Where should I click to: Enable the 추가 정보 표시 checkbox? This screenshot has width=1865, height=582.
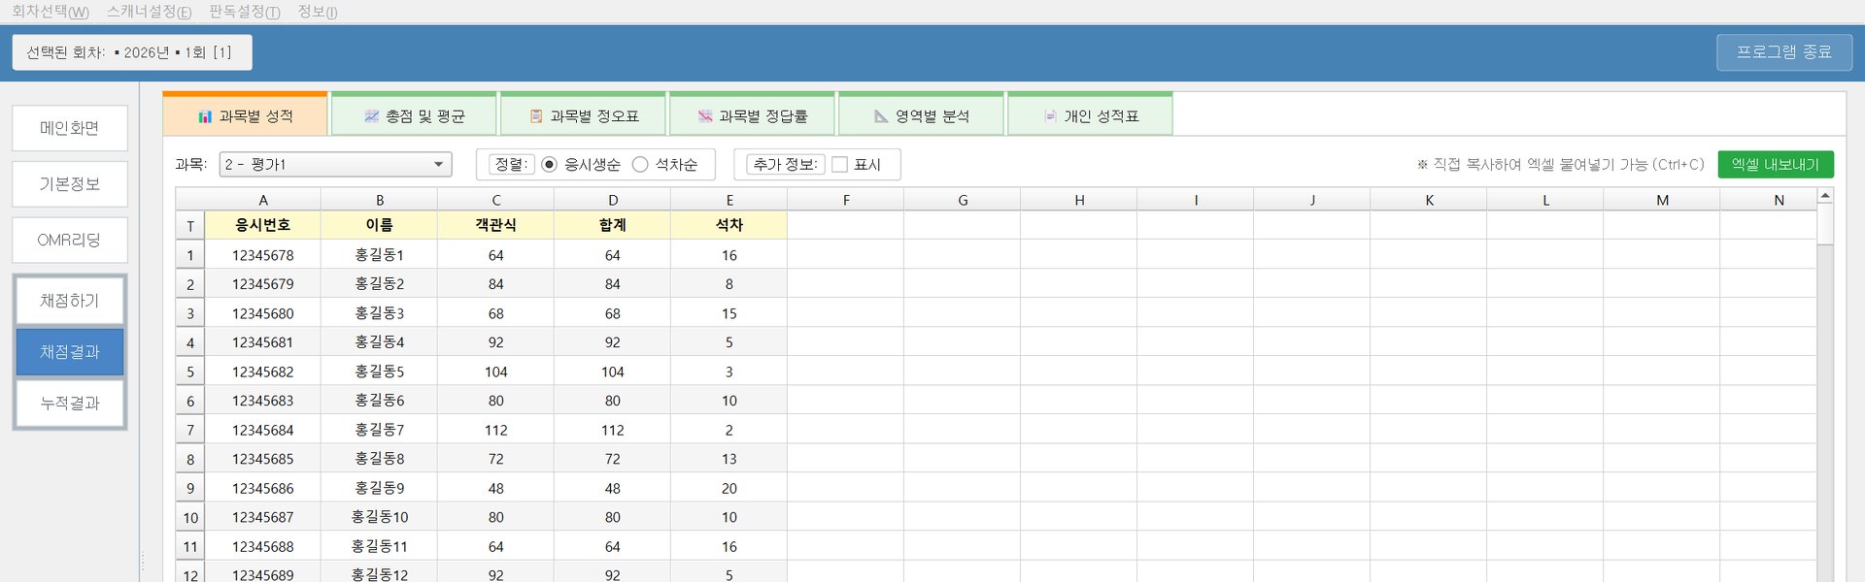(x=840, y=165)
